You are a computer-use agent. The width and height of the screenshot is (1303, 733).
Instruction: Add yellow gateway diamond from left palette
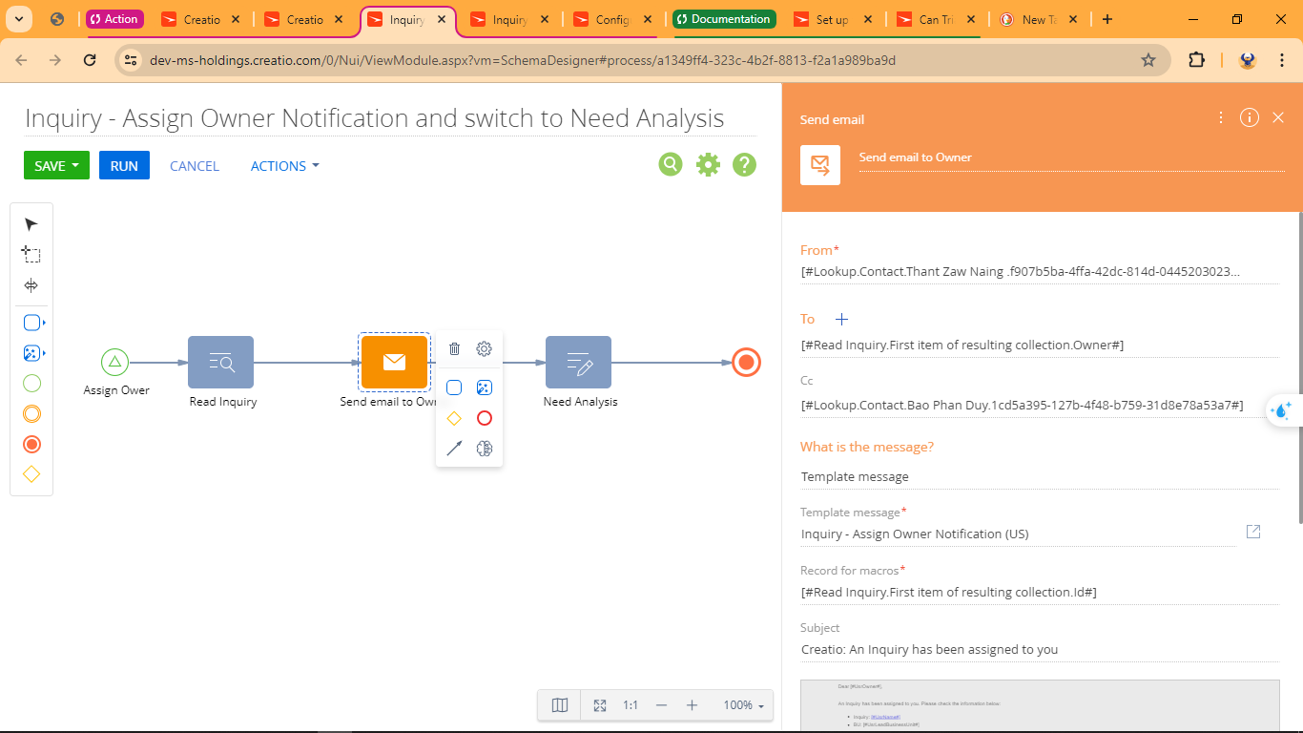(x=31, y=474)
